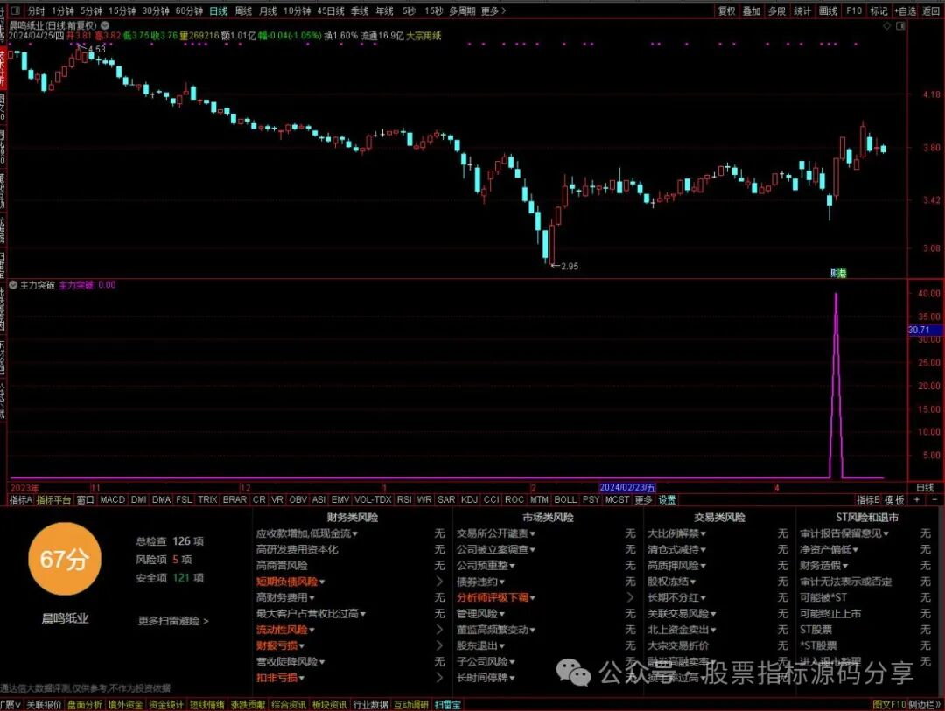945x711 pixels.
Task: Click the 指标B button
Action: [x=868, y=499]
